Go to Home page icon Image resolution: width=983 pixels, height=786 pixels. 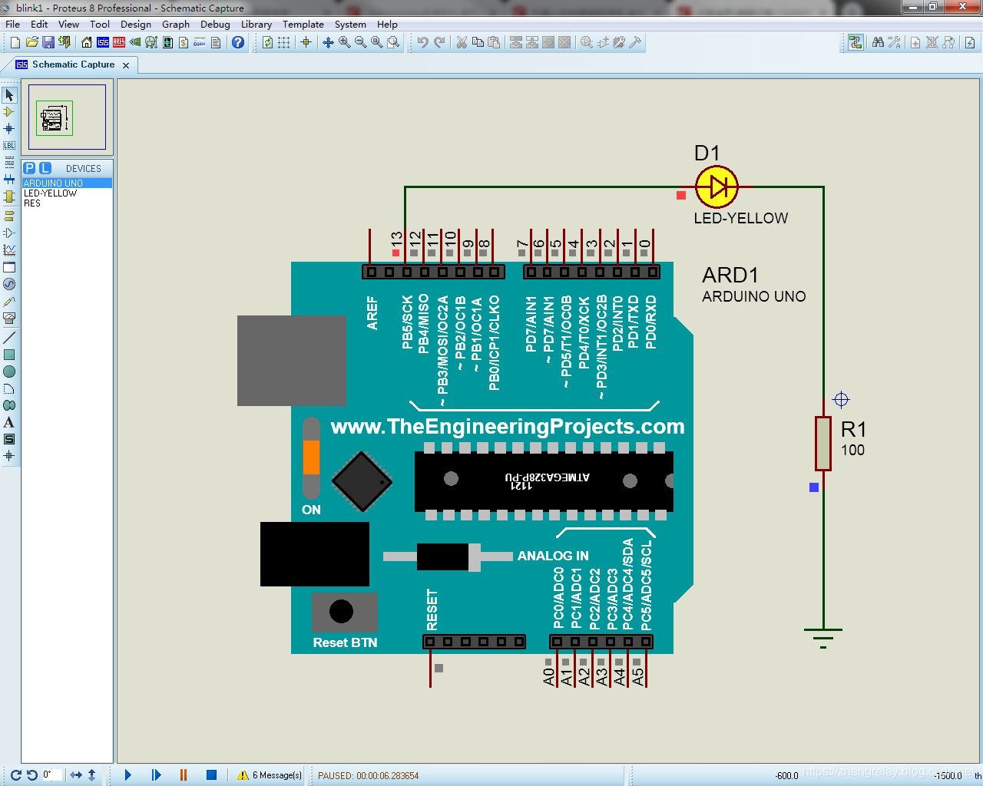[87, 42]
